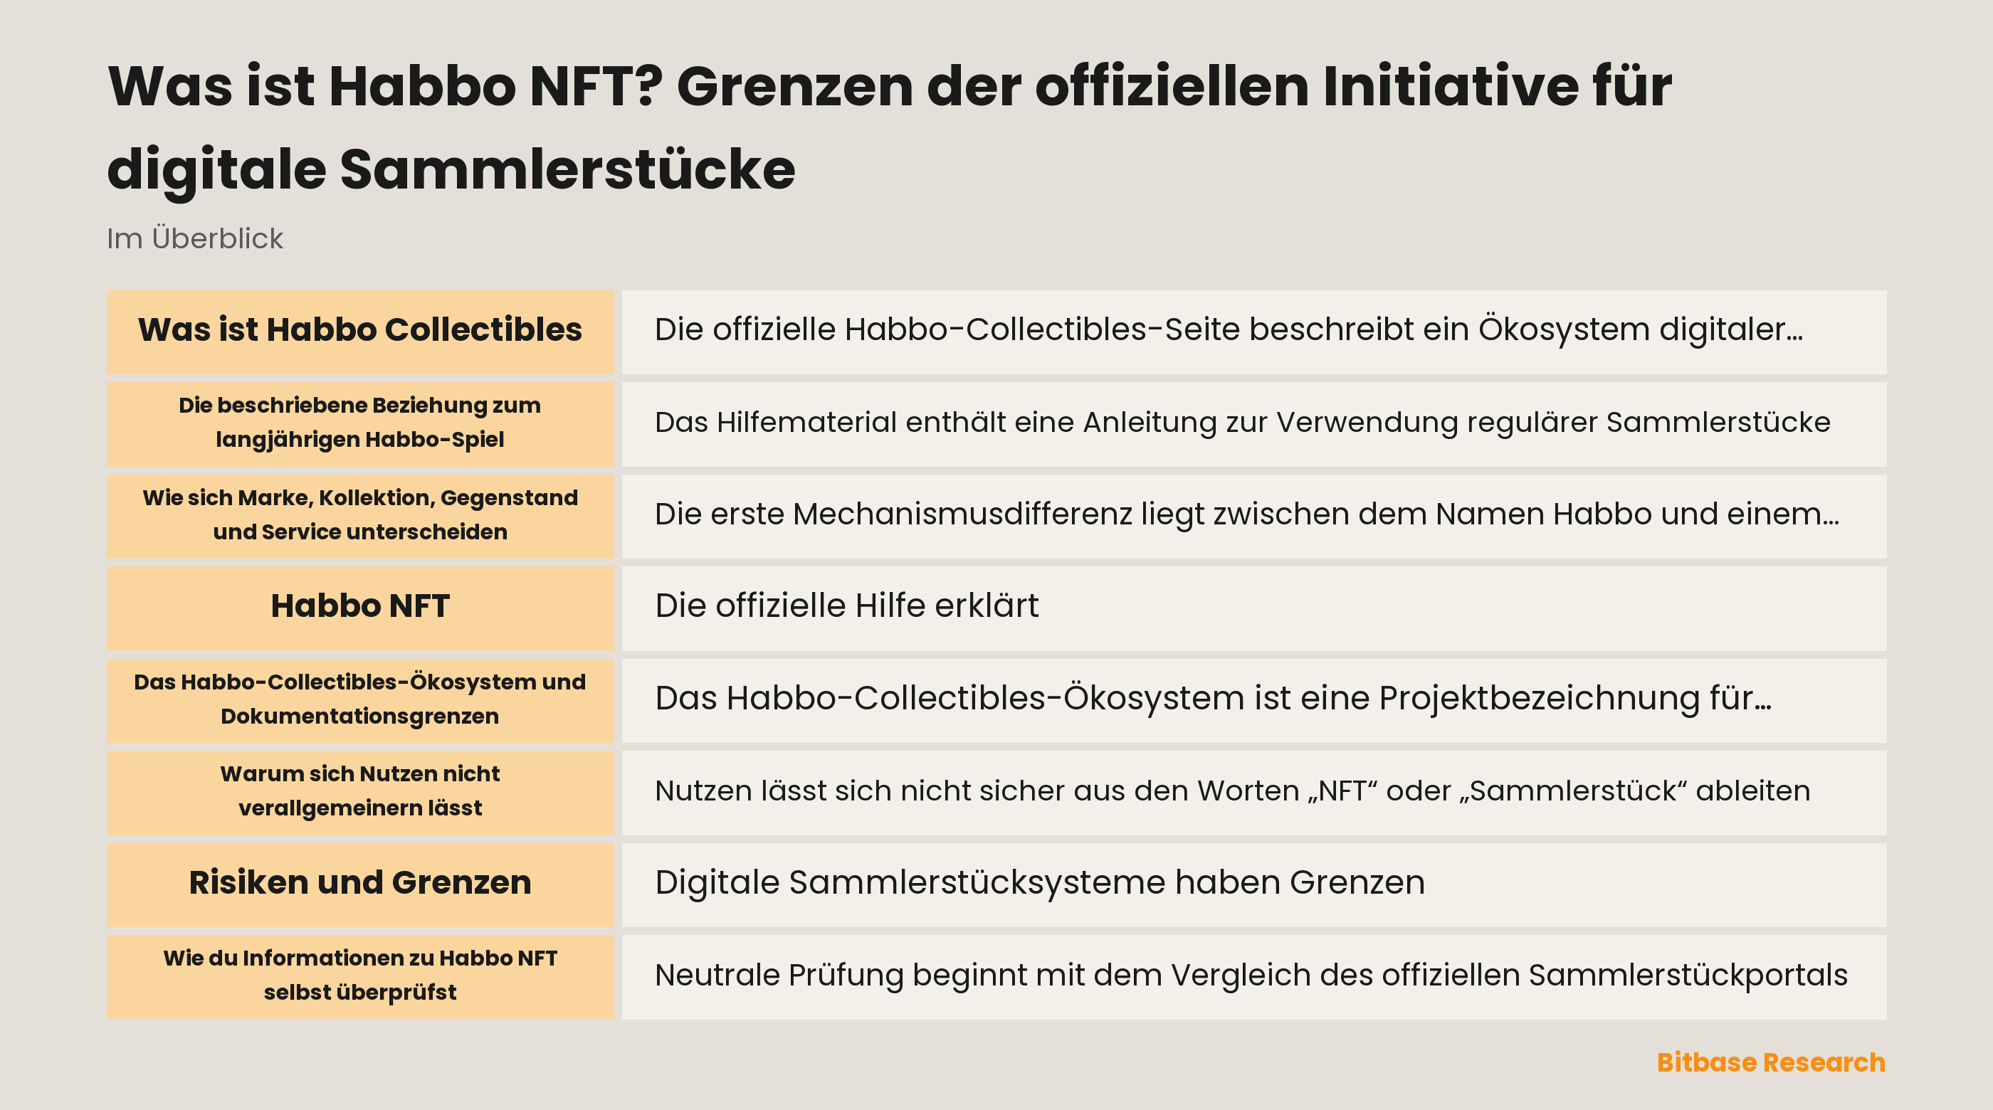
Task: Click the 'Risiken und Grenzen' heading cell
Action: [359, 884]
